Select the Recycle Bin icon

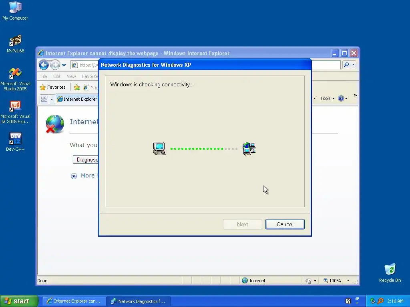click(390, 273)
